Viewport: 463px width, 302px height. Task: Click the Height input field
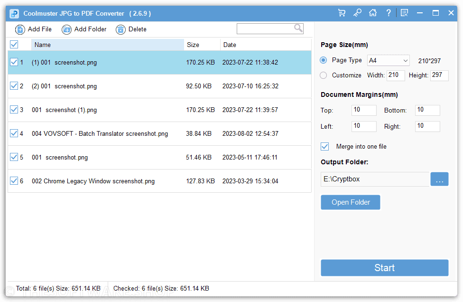(x=439, y=75)
